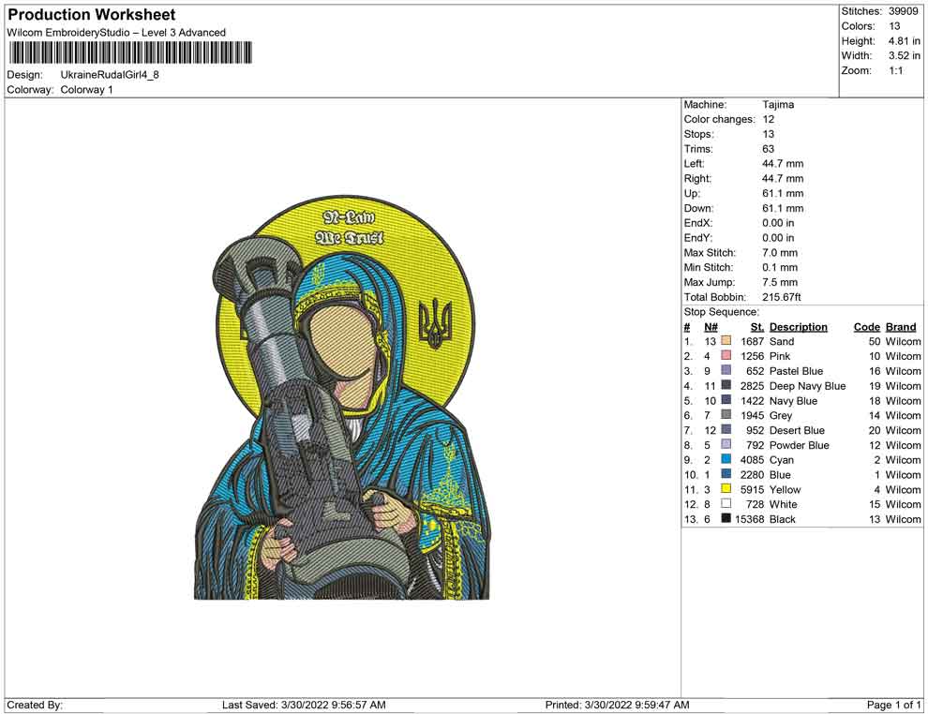Viewport: 928px width, 714px height.
Task: Click stitch count 5915 for Yellow
Action: point(752,489)
